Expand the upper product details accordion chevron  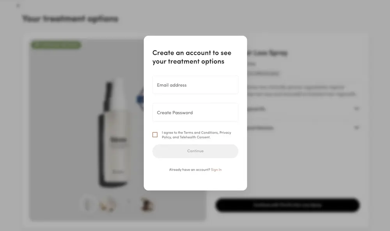[356, 109]
